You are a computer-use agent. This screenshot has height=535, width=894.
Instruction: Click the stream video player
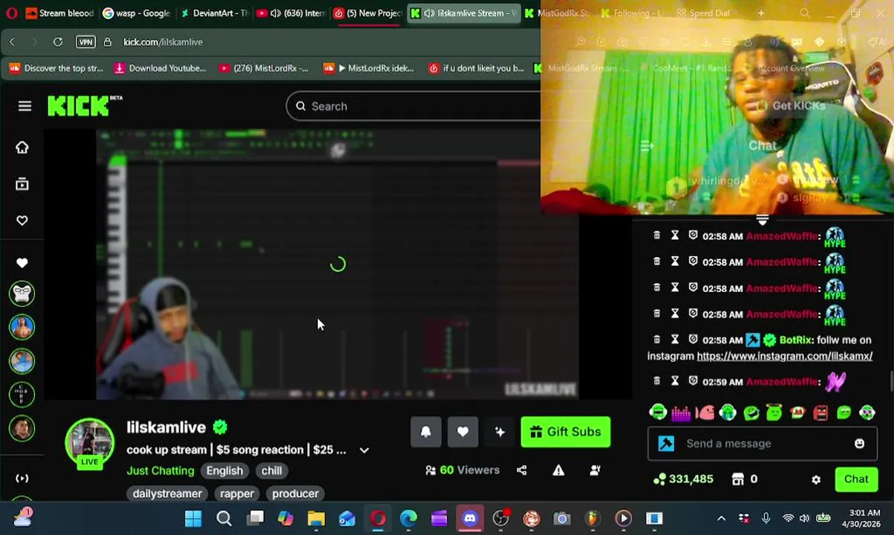337,265
